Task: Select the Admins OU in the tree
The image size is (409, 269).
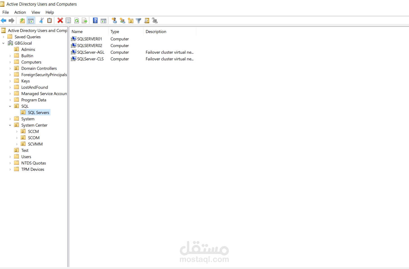Action: pyautogui.click(x=28, y=49)
